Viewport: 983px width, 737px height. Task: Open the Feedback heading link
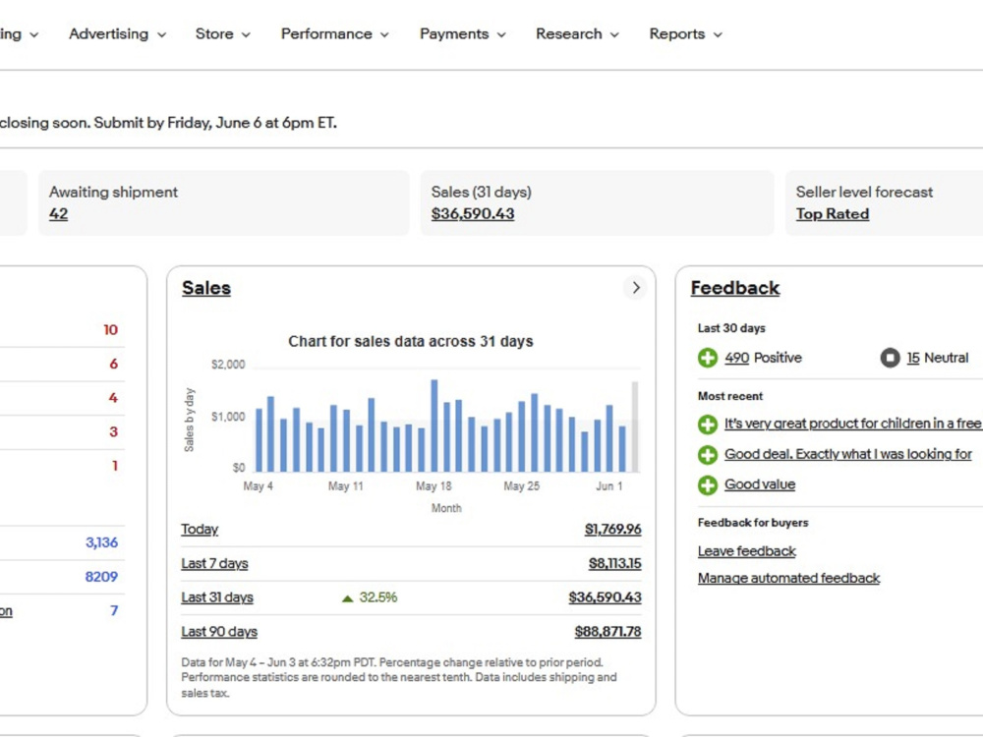[734, 288]
